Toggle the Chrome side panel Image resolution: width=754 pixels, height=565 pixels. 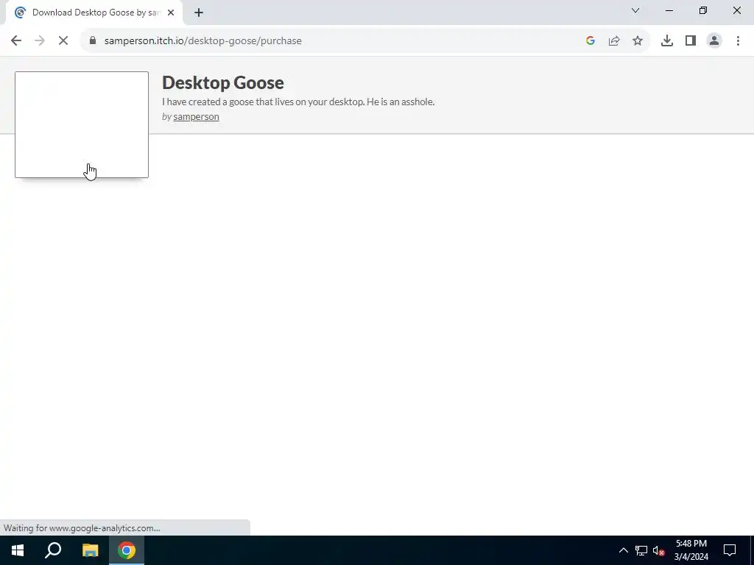coord(691,41)
